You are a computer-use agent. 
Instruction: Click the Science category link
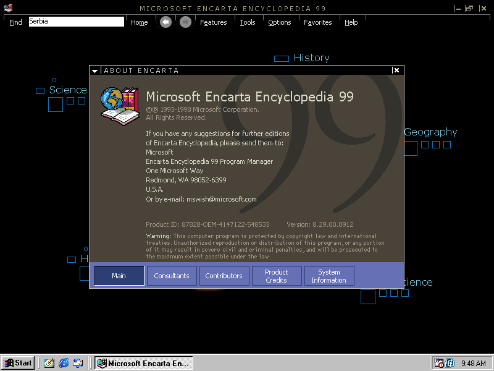point(68,90)
